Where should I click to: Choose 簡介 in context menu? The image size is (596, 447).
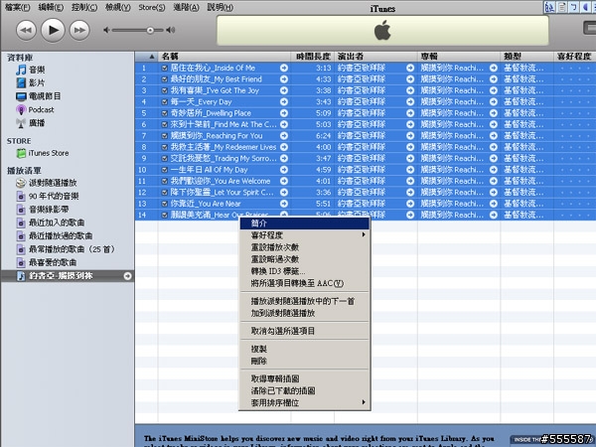305,223
